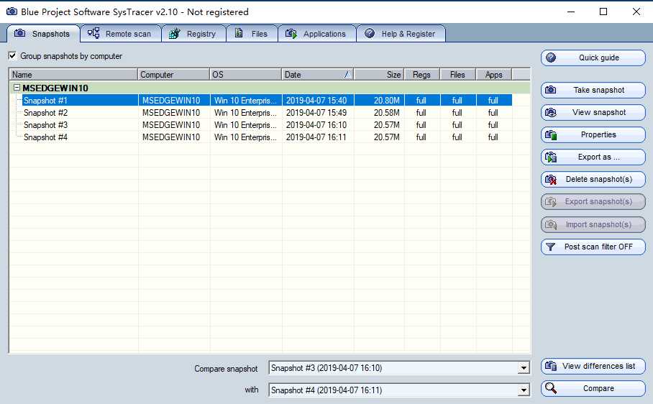Image resolution: width=653 pixels, height=404 pixels.
Task: Click the magnifier icon on Compare button
Action: [551, 388]
